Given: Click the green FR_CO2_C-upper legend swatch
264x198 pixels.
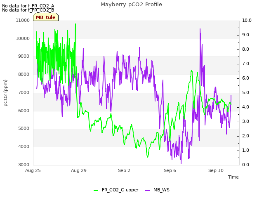Looking at the screenshot, I should tap(96, 191).
